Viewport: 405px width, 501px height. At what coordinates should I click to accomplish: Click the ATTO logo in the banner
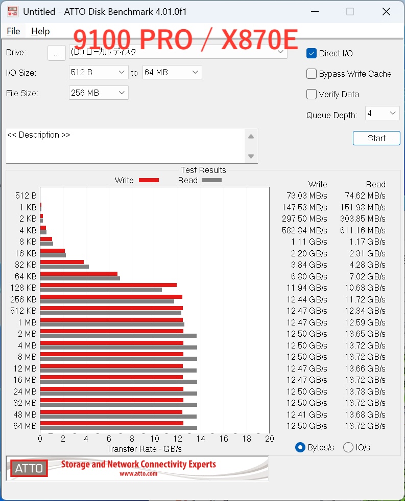(x=29, y=468)
